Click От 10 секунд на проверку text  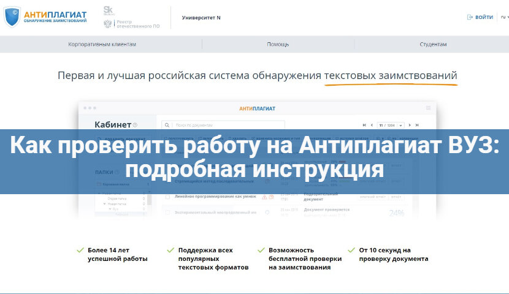(x=394, y=254)
